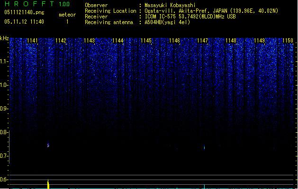Click the 0.7 frequency axis label
The image size is (298, 189).
4,156
